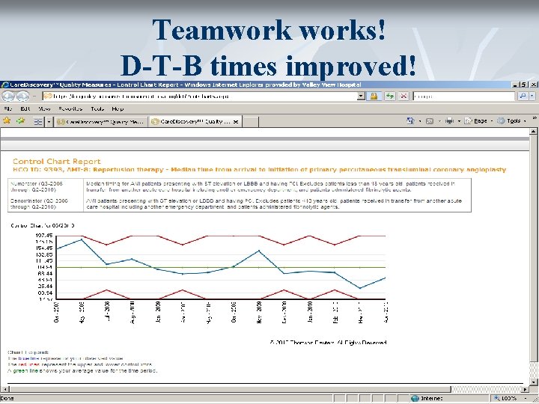Open the Print dropdown arrow
539x404 pixels.
click(459, 121)
